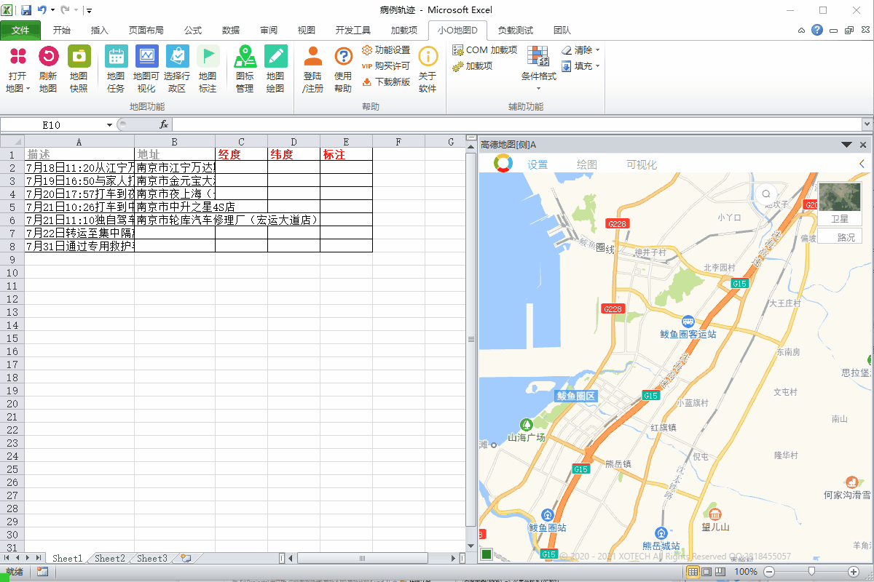Click the insert new worksheet tab button
Screen dimensions: 874x582
[x=186, y=559]
